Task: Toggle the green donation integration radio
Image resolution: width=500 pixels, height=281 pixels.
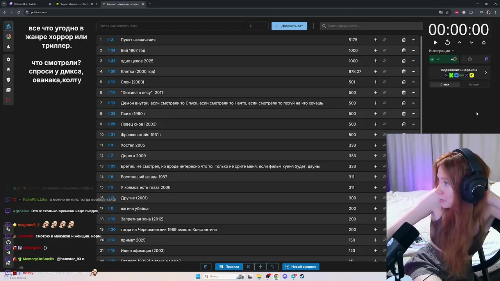Action: [x=432, y=59]
